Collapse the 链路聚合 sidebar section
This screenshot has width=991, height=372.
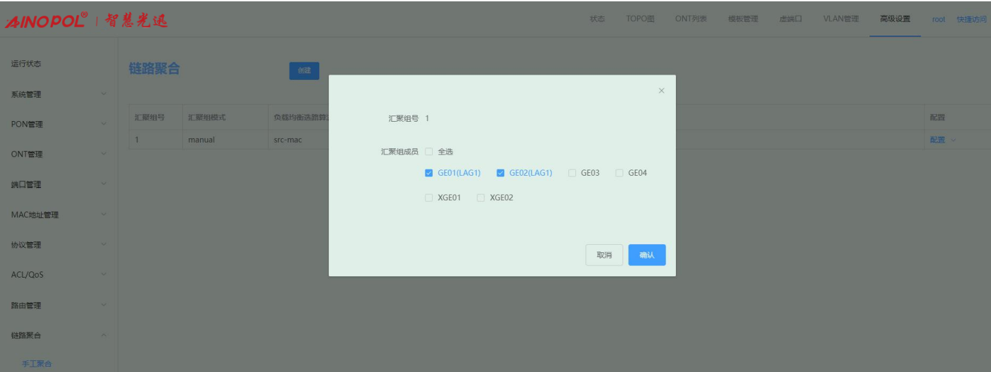pos(58,335)
